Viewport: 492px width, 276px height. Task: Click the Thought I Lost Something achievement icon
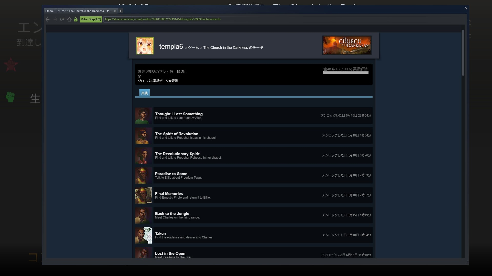pyautogui.click(x=143, y=116)
